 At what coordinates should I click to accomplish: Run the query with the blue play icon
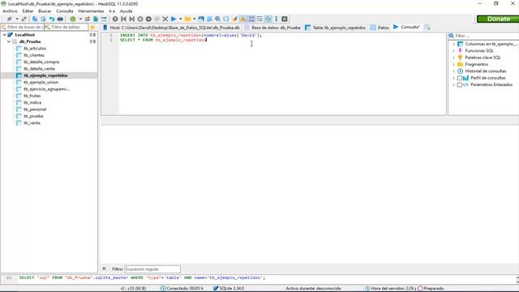pos(174,19)
